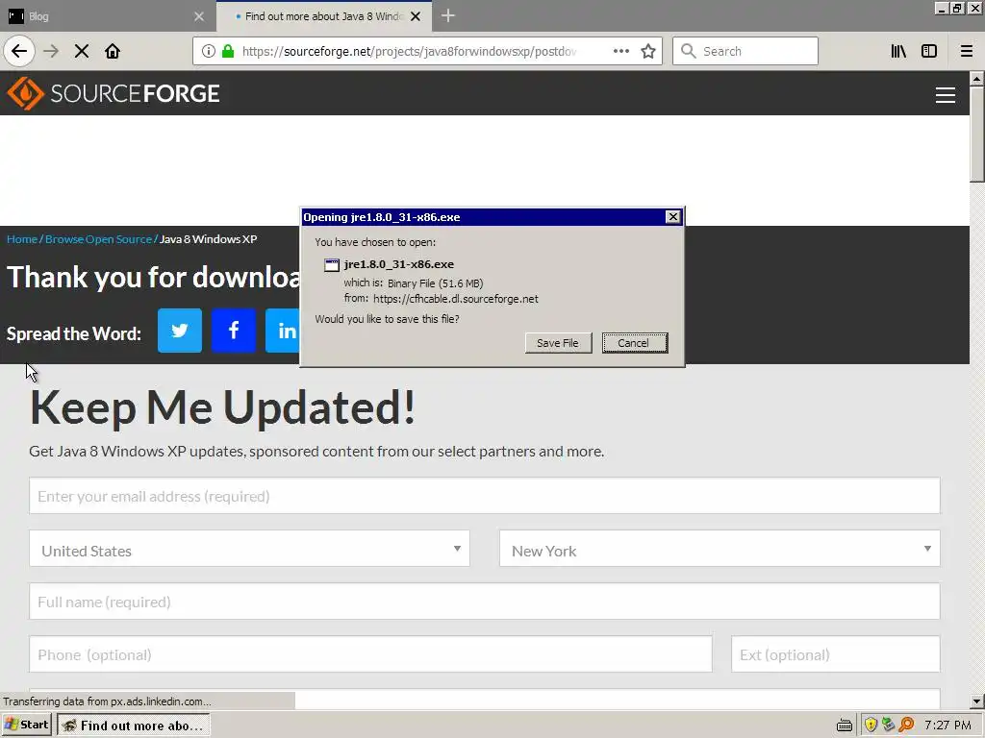Click the page scrollbar down arrow
This screenshot has width=985, height=738.
tap(977, 701)
